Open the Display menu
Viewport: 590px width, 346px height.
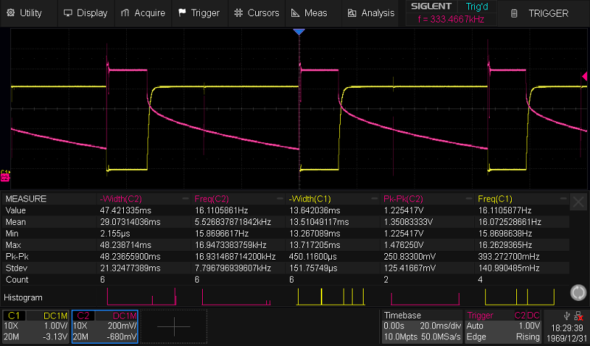tap(86, 13)
